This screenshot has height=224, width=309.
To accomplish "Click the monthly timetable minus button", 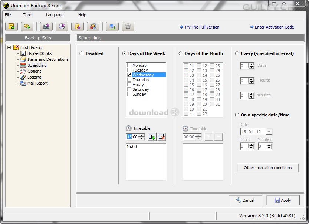I will (x=218, y=137).
